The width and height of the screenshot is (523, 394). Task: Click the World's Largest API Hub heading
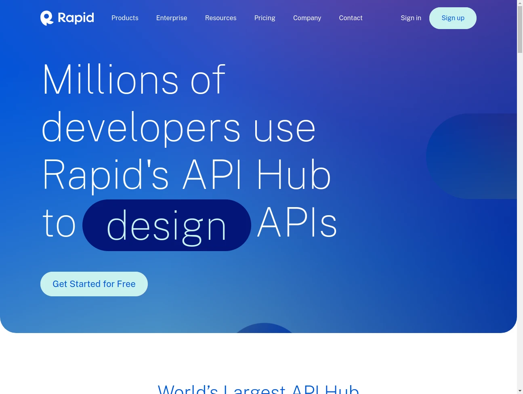[258, 389]
